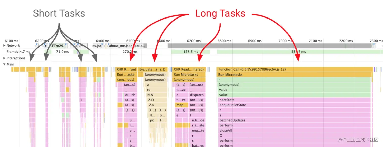Click the about_me.json network request
Viewport: 383px width, 147px height.
coord(127,46)
